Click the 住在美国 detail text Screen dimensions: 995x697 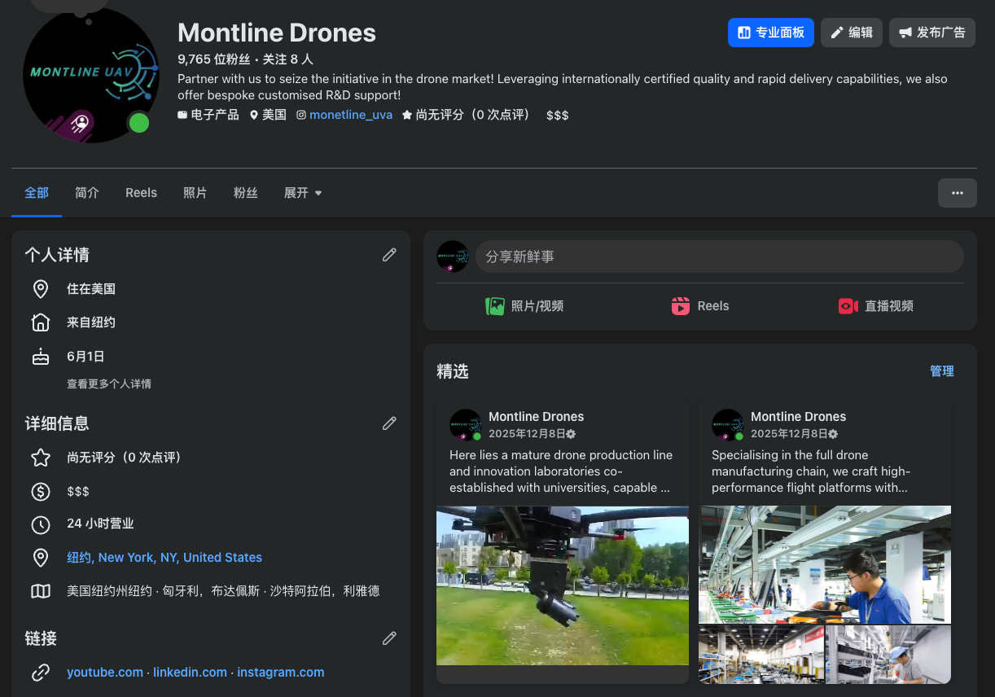point(91,289)
